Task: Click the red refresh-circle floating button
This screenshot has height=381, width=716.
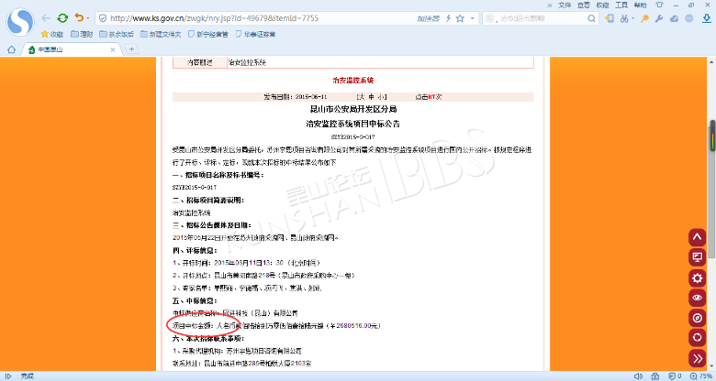Action: tap(698, 338)
